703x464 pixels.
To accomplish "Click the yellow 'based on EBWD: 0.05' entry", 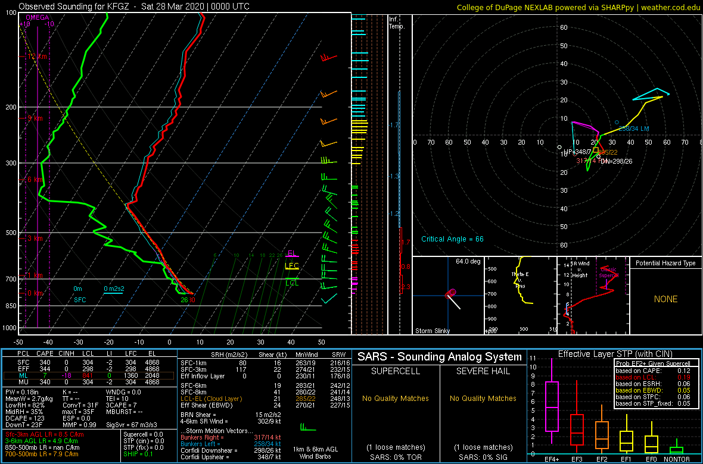I will 652,391.
